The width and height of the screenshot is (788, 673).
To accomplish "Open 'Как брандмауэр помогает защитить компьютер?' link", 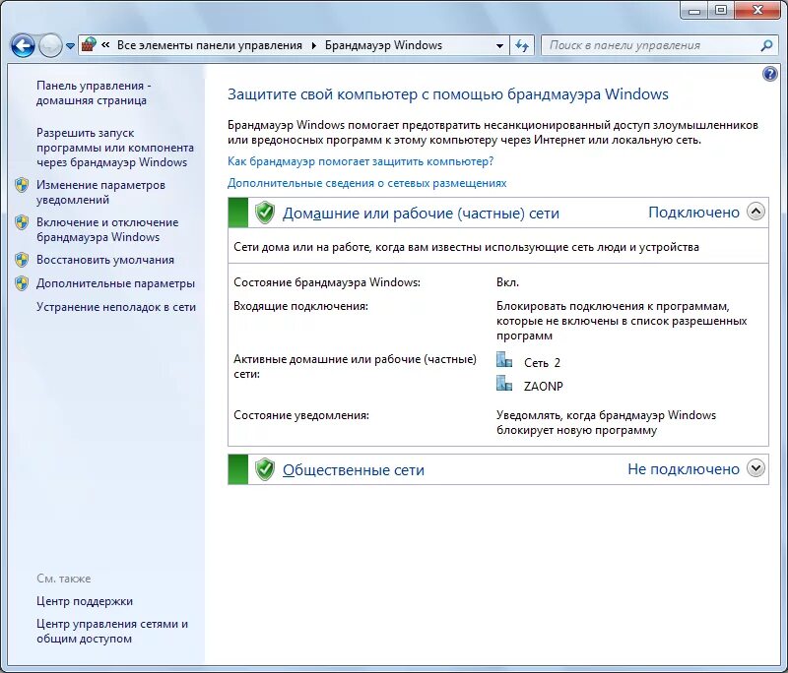I will tap(361, 161).
